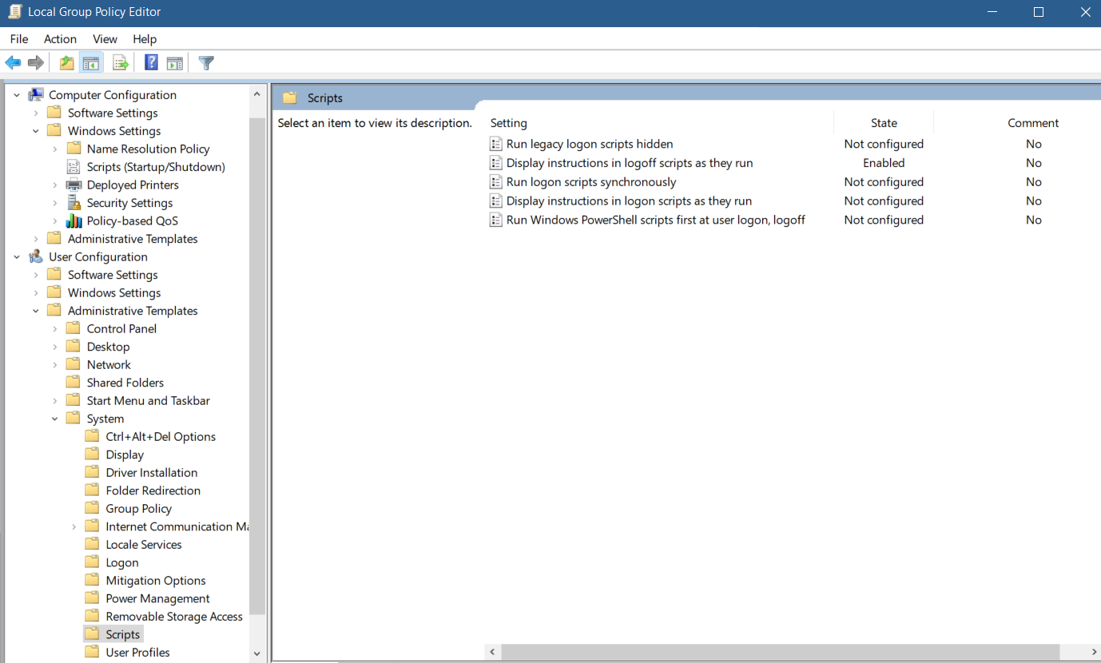Click the Back navigation arrow
The image size is (1101, 663).
[13, 62]
